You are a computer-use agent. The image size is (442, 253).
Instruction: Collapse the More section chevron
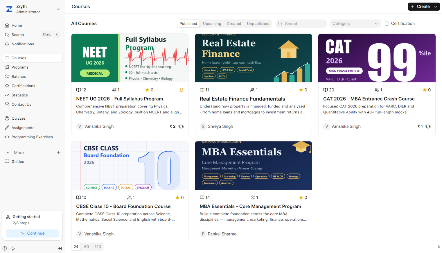click(8, 152)
